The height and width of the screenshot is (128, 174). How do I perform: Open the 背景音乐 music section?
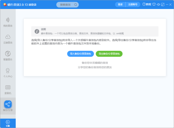8,56
